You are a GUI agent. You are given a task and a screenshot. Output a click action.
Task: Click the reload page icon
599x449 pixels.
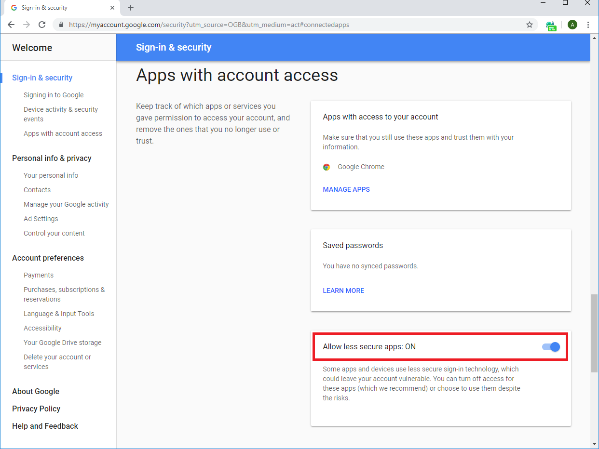41,25
